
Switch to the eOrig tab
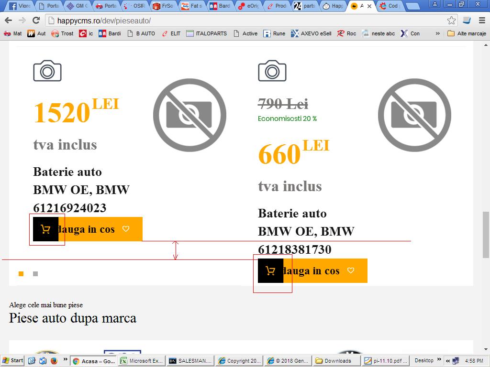(x=249, y=6)
